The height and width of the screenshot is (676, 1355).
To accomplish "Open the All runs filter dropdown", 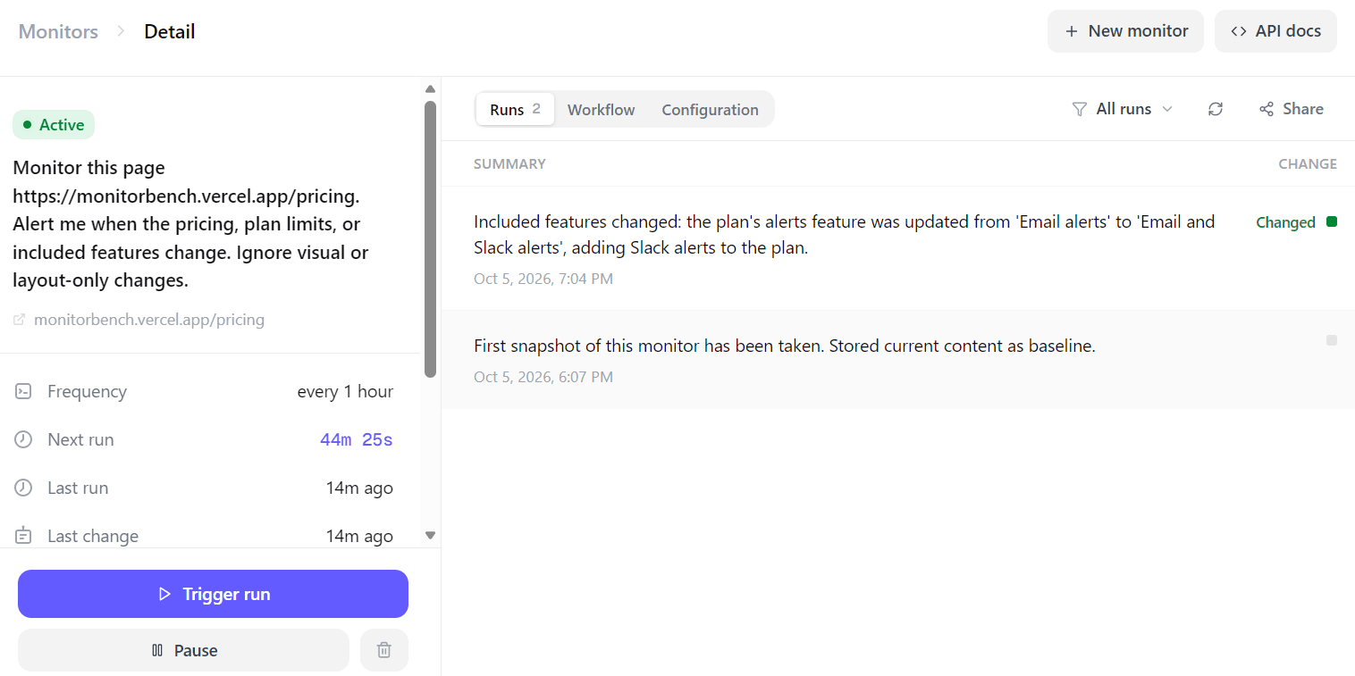I will 1123,109.
